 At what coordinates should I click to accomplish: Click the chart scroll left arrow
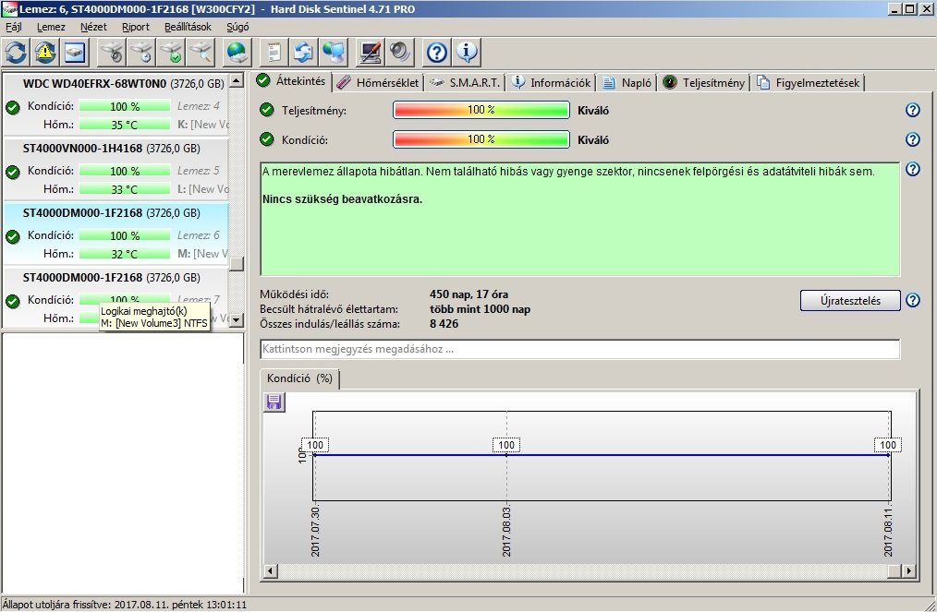(270, 571)
